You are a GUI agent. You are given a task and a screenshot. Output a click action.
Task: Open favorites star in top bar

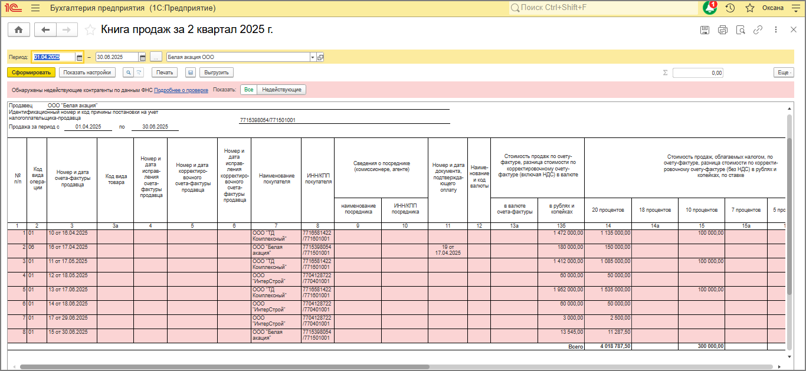[x=750, y=8]
